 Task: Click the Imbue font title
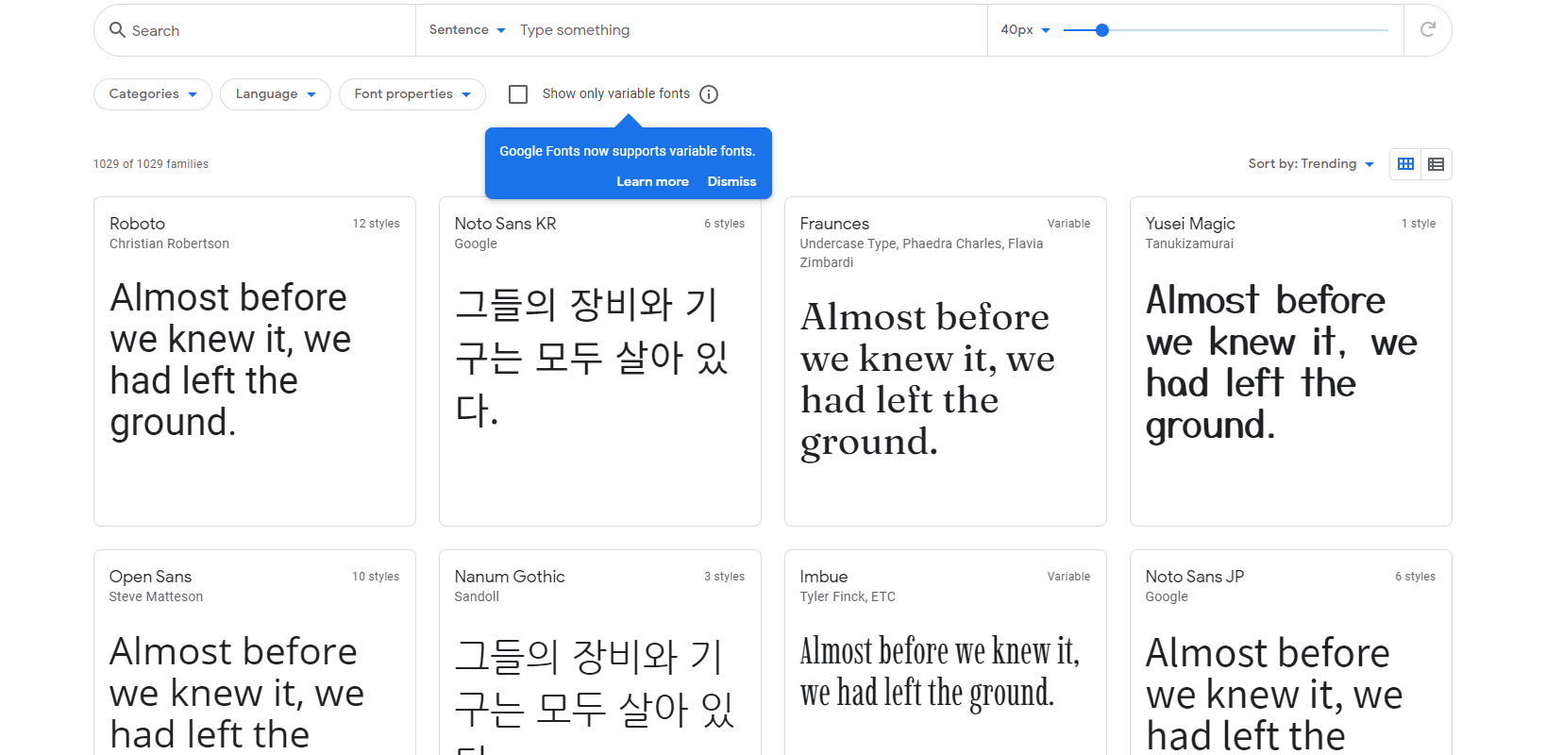click(x=824, y=577)
